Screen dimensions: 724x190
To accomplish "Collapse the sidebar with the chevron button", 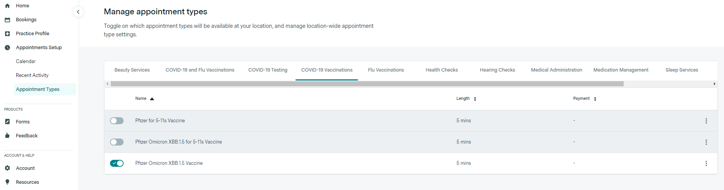I will click(78, 12).
